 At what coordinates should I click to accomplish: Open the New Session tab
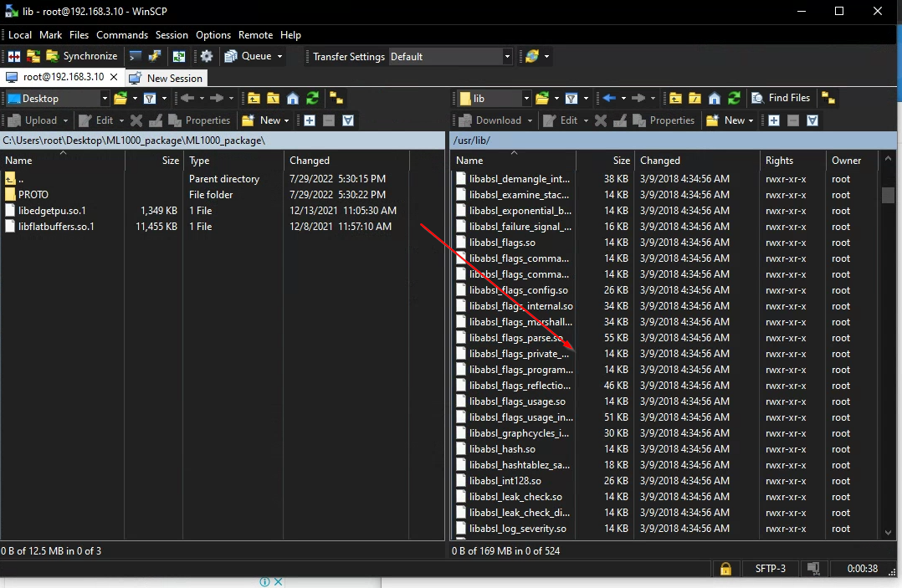(167, 78)
